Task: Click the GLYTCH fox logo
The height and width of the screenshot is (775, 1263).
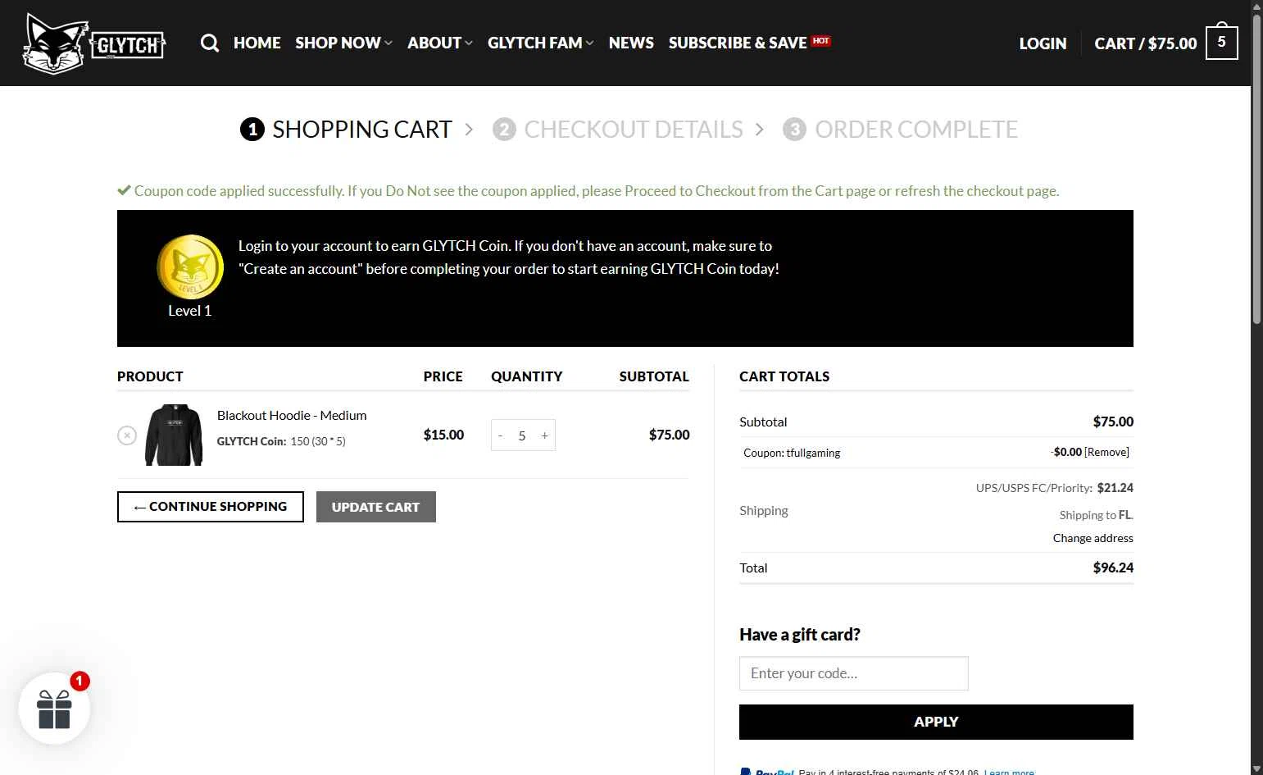Action: 93,43
